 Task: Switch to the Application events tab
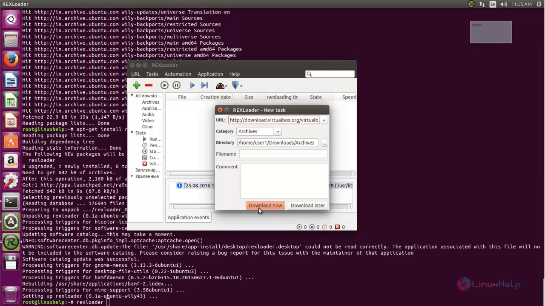click(188, 217)
